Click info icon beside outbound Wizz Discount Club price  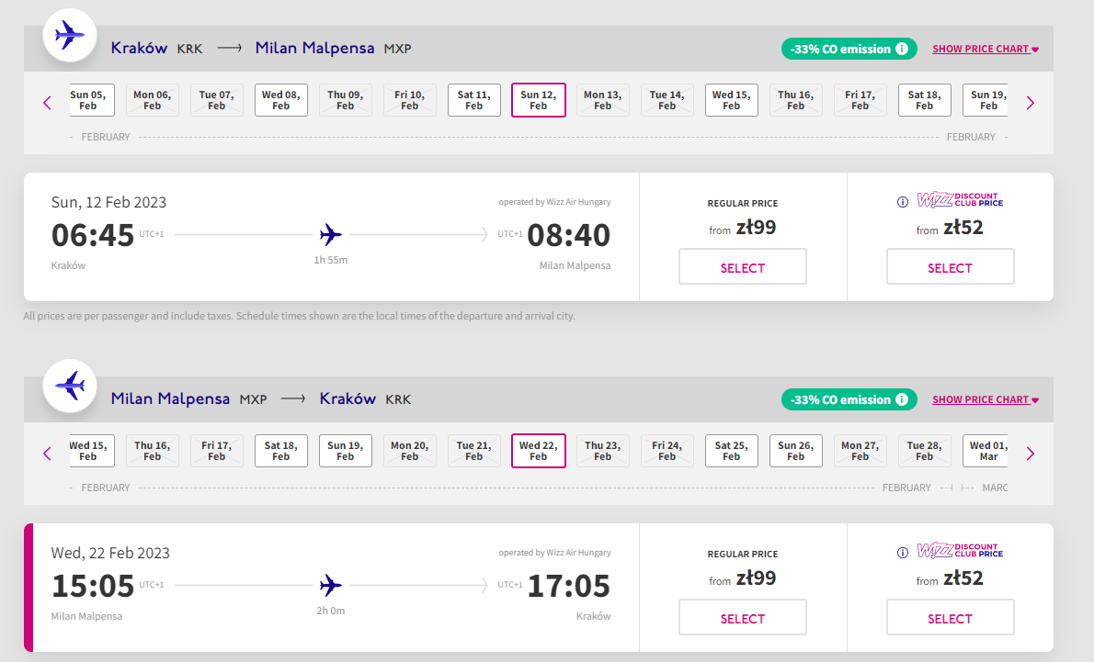[902, 202]
